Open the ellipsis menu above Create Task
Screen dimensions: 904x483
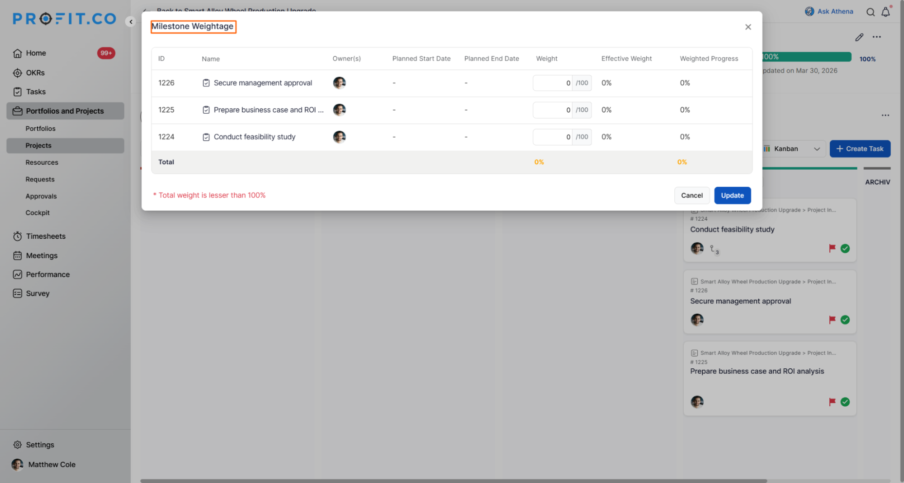tap(885, 116)
